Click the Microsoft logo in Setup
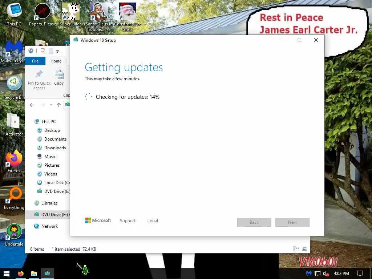The height and width of the screenshot is (279, 372). click(98, 221)
